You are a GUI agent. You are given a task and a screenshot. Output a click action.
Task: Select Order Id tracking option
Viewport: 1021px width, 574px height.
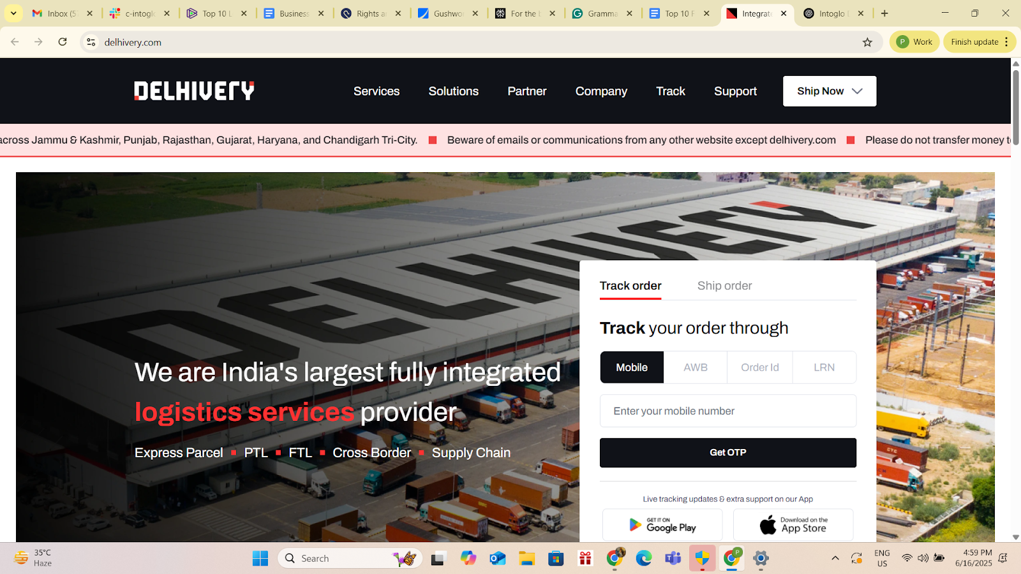[x=760, y=367]
